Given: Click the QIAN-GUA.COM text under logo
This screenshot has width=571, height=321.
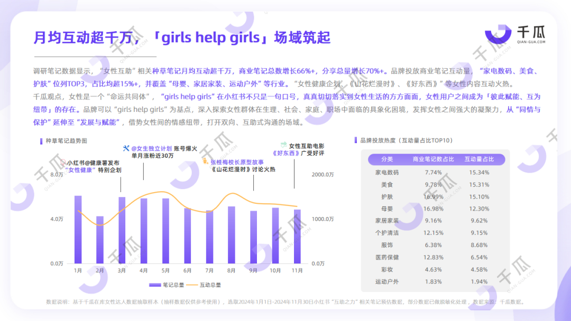Looking at the screenshot, I should coord(531,42).
